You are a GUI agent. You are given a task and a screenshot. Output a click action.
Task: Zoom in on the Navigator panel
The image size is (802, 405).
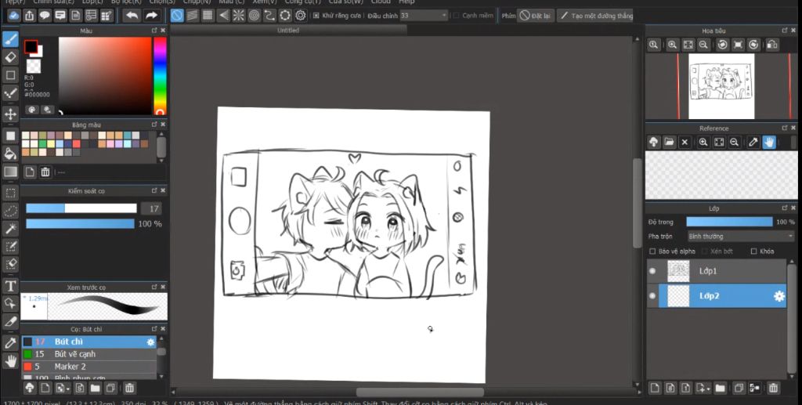672,45
